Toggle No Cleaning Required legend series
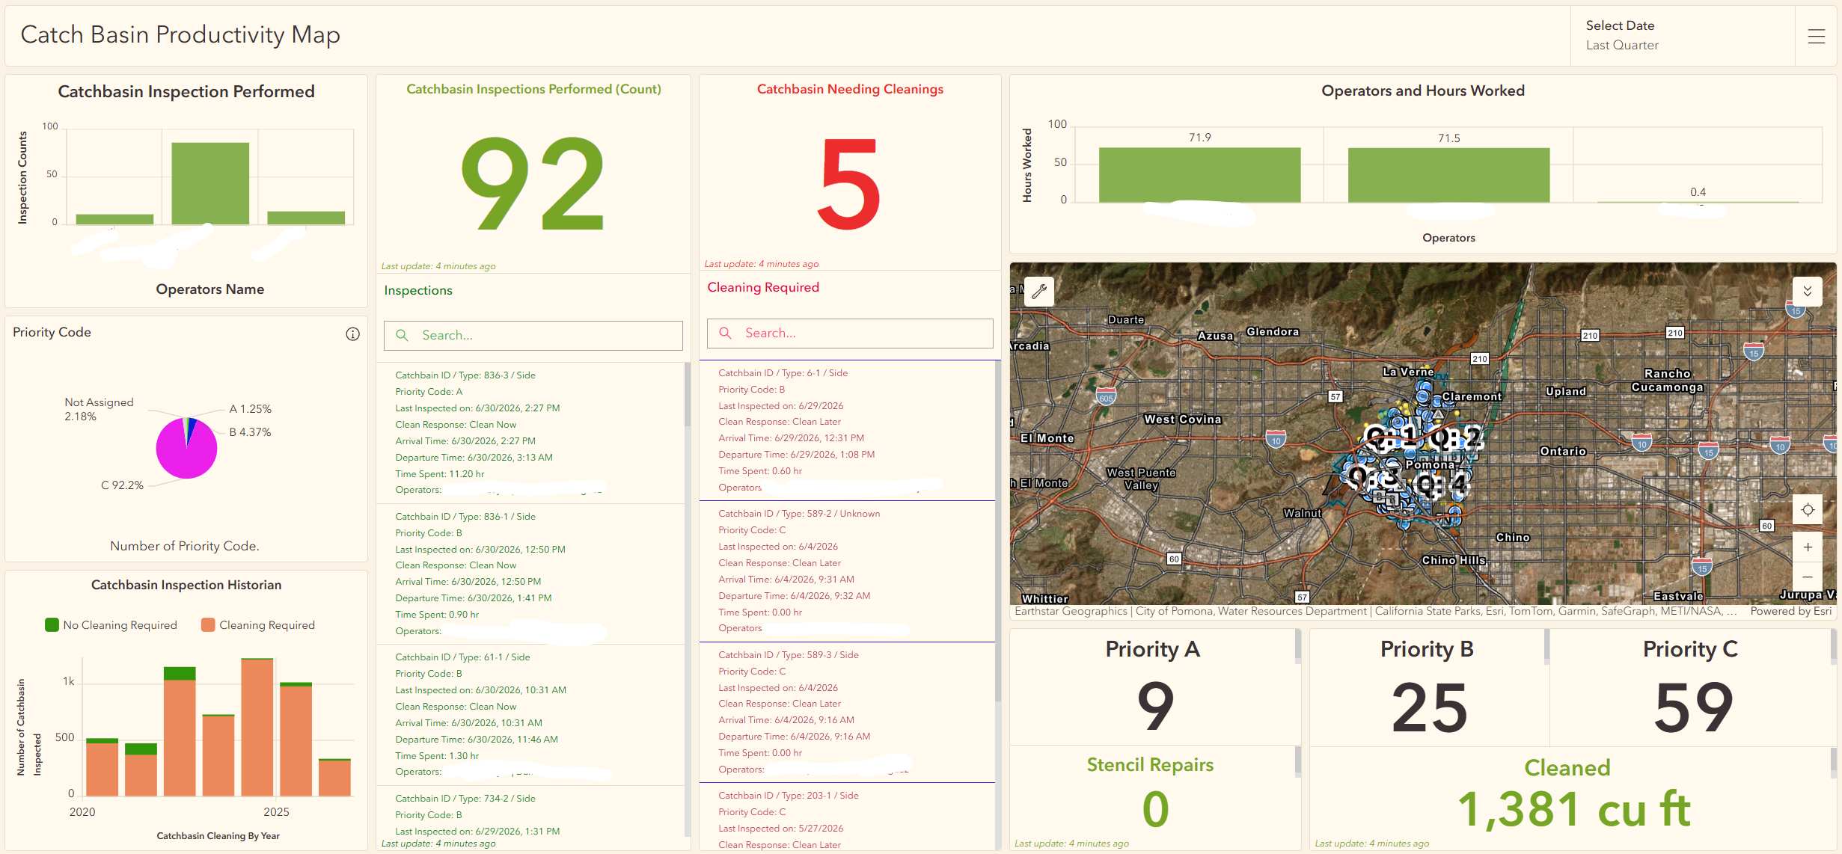 click(x=111, y=625)
